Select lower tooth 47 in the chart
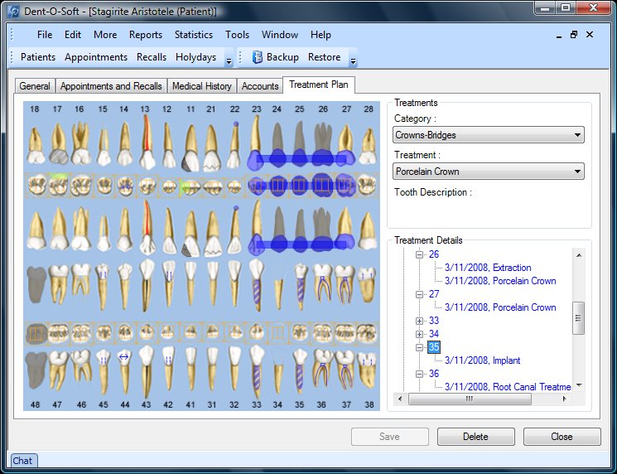617x474 pixels. pyautogui.click(x=59, y=284)
